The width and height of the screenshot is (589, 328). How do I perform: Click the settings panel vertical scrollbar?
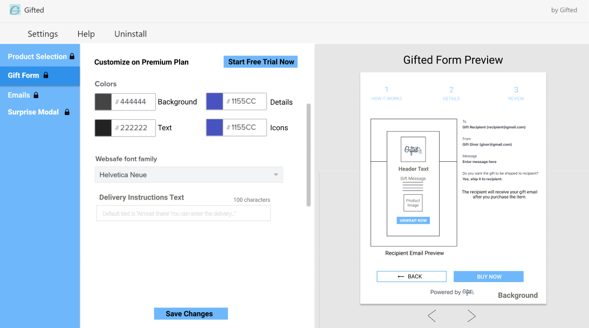click(309, 155)
